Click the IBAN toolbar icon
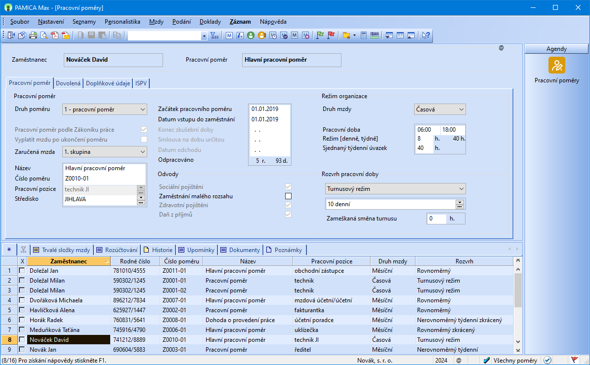 (x=375, y=36)
